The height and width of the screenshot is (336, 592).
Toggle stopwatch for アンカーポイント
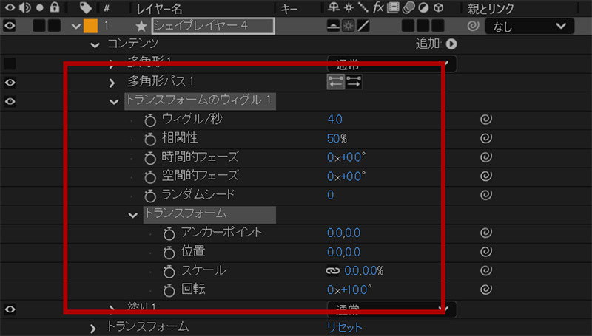click(x=169, y=233)
